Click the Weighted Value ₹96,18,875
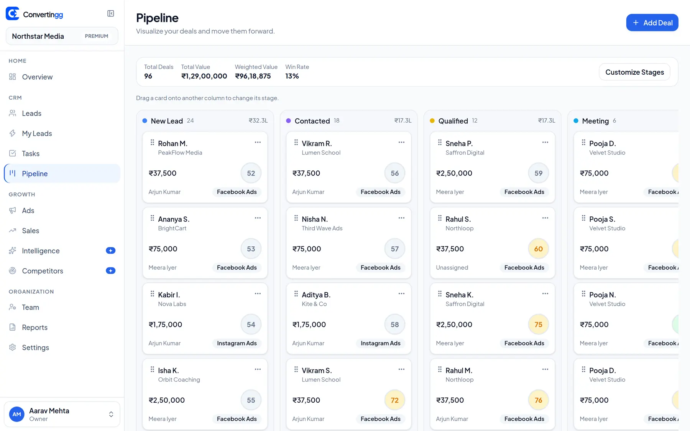The image size is (690, 431). pos(253,76)
